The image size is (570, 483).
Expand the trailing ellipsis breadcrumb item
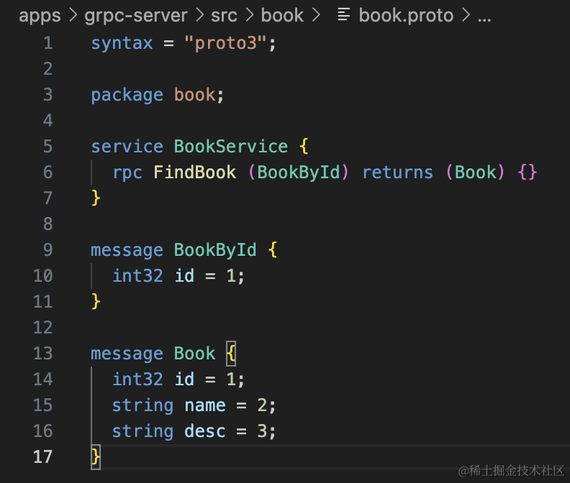coord(484,16)
